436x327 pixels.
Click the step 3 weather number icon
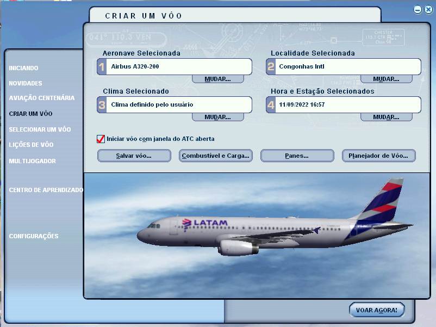click(x=102, y=105)
